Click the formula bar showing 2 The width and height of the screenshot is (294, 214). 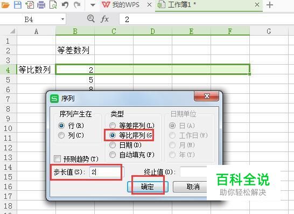(206, 19)
